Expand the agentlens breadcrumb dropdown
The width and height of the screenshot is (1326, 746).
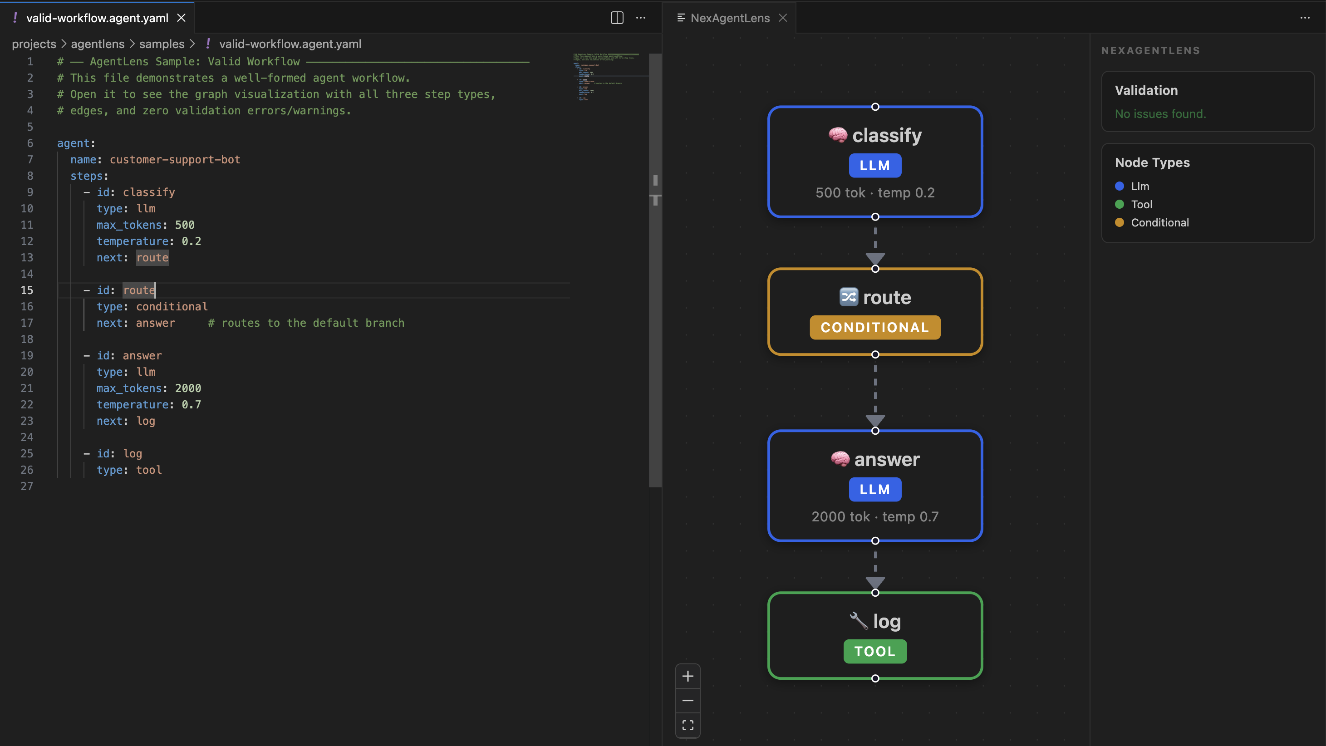tap(97, 44)
